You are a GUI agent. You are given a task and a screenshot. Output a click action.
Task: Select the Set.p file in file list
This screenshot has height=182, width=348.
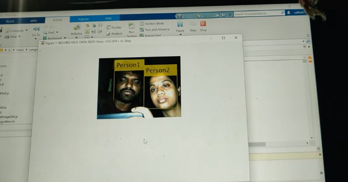click(x=3, y=108)
